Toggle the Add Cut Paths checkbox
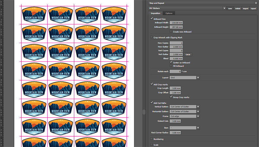The height and width of the screenshot is (147, 259). coord(152,103)
